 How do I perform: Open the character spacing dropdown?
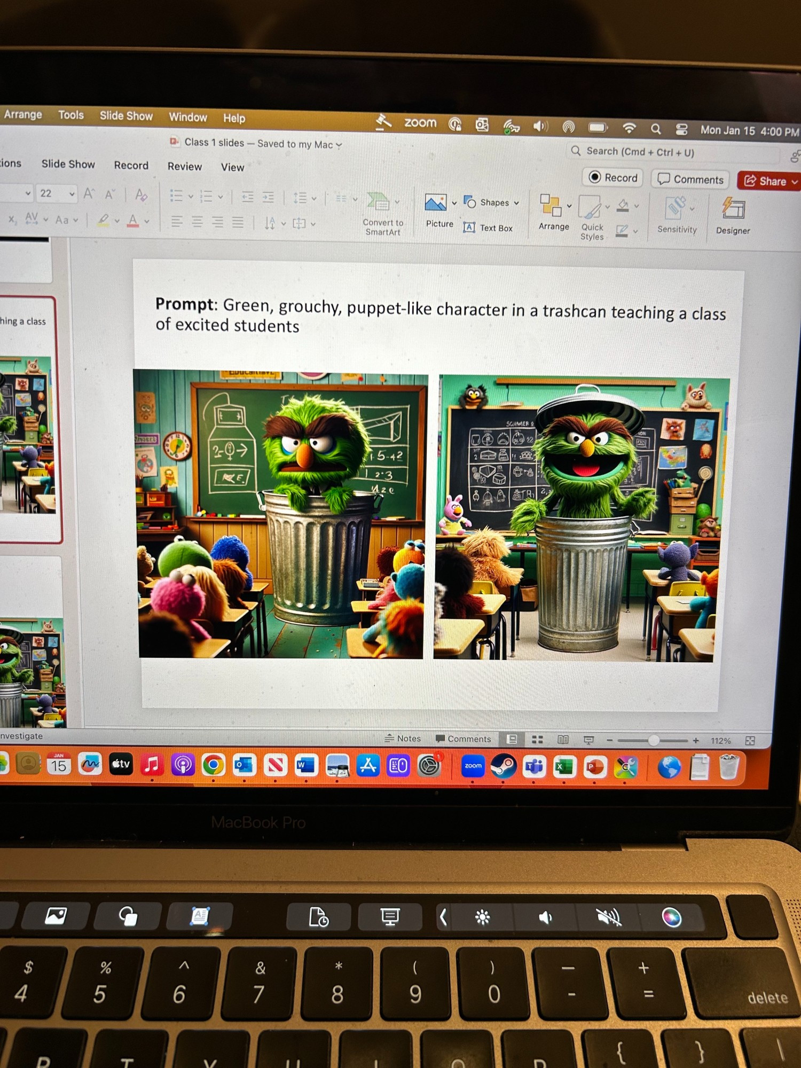(36, 218)
